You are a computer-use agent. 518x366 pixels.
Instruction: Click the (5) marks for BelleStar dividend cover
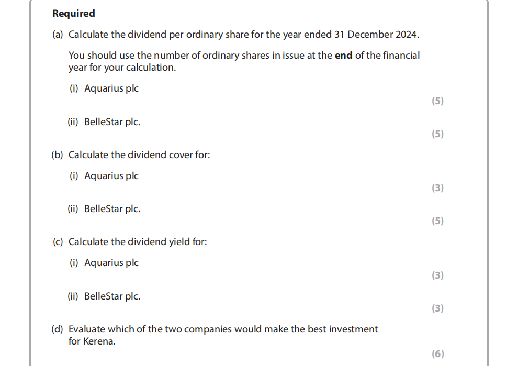coord(437,221)
